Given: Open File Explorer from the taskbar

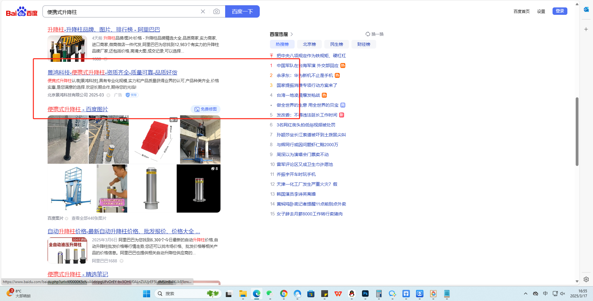Looking at the screenshot, I should (243, 294).
